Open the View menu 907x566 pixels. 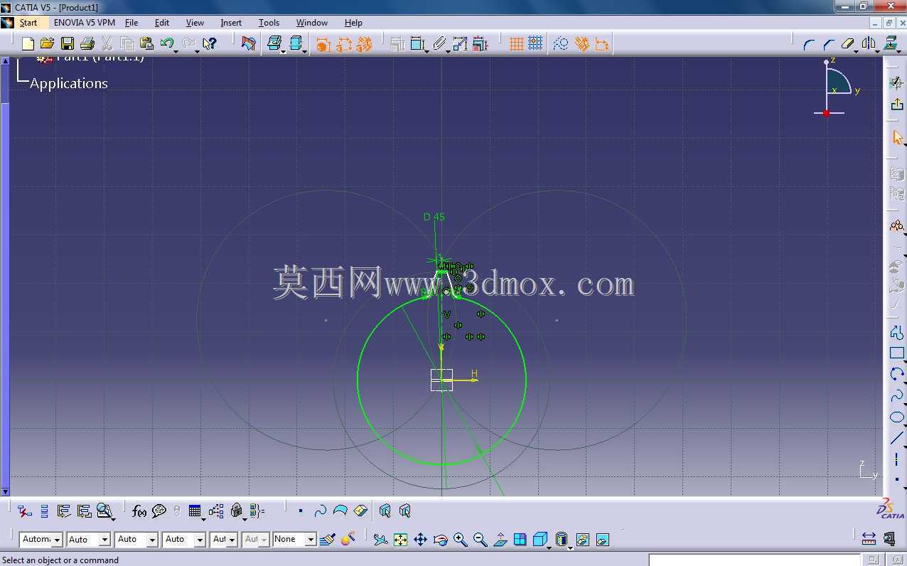[x=195, y=23]
